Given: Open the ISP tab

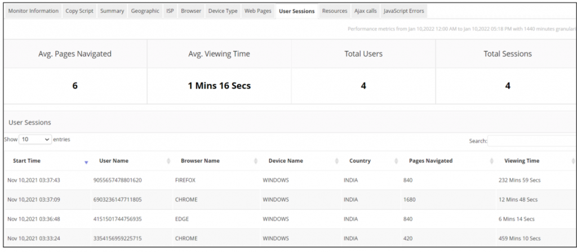Looking at the screenshot, I should click(170, 11).
